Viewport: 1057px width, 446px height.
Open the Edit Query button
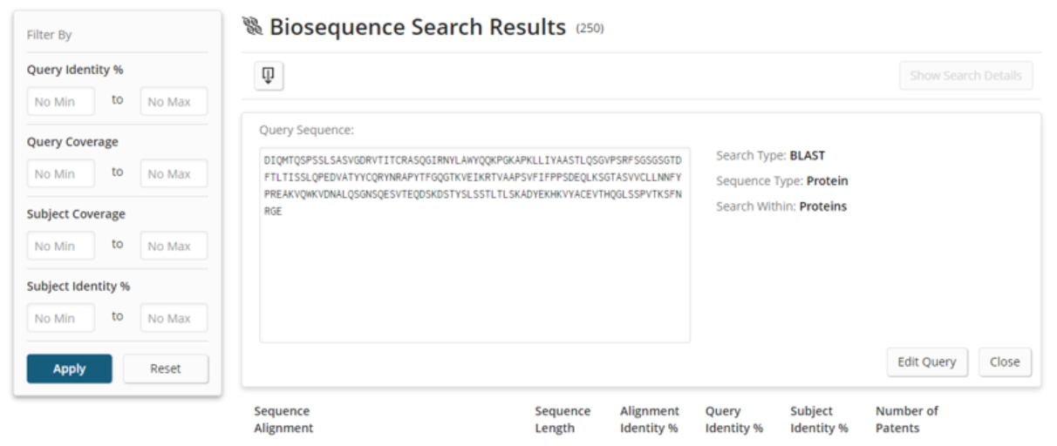pyautogui.click(x=926, y=362)
